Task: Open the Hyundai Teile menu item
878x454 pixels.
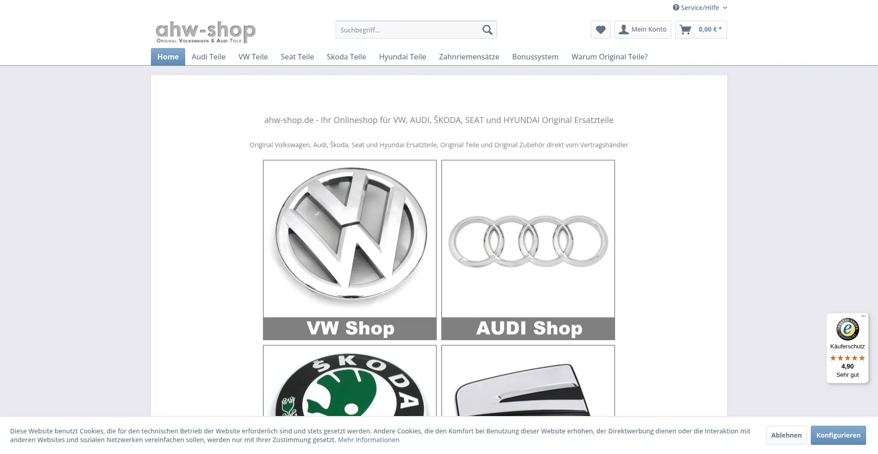Action: point(402,57)
